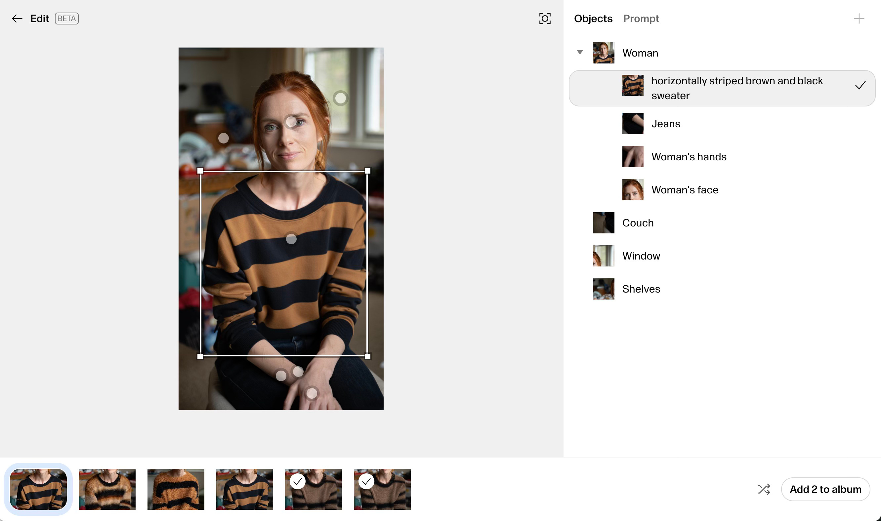Click the object dot on the window

point(340,98)
